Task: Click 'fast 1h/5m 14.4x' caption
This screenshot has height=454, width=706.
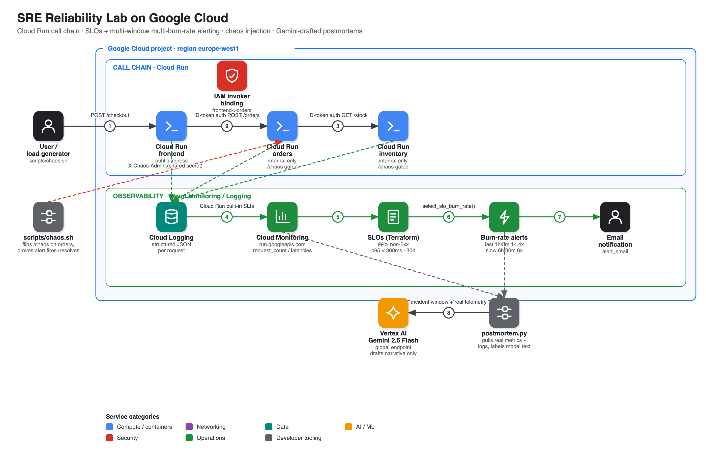Action: coord(504,244)
